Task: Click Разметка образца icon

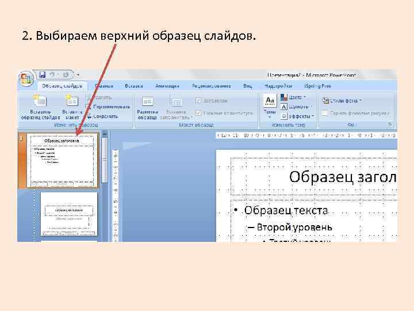Action: pos(147,108)
